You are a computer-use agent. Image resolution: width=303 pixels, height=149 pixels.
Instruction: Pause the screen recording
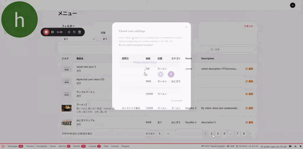[52, 32]
